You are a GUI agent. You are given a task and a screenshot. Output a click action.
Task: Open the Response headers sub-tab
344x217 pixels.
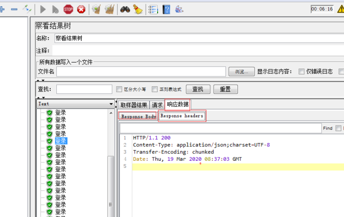182,116
